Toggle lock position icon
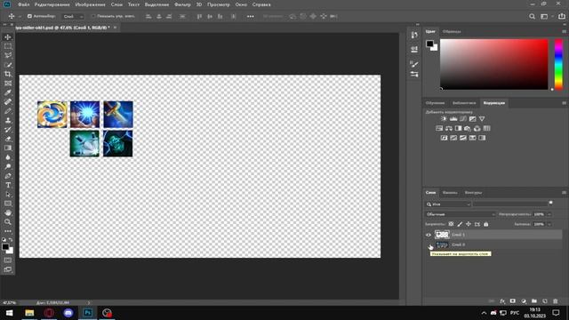 (x=469, y=224)
